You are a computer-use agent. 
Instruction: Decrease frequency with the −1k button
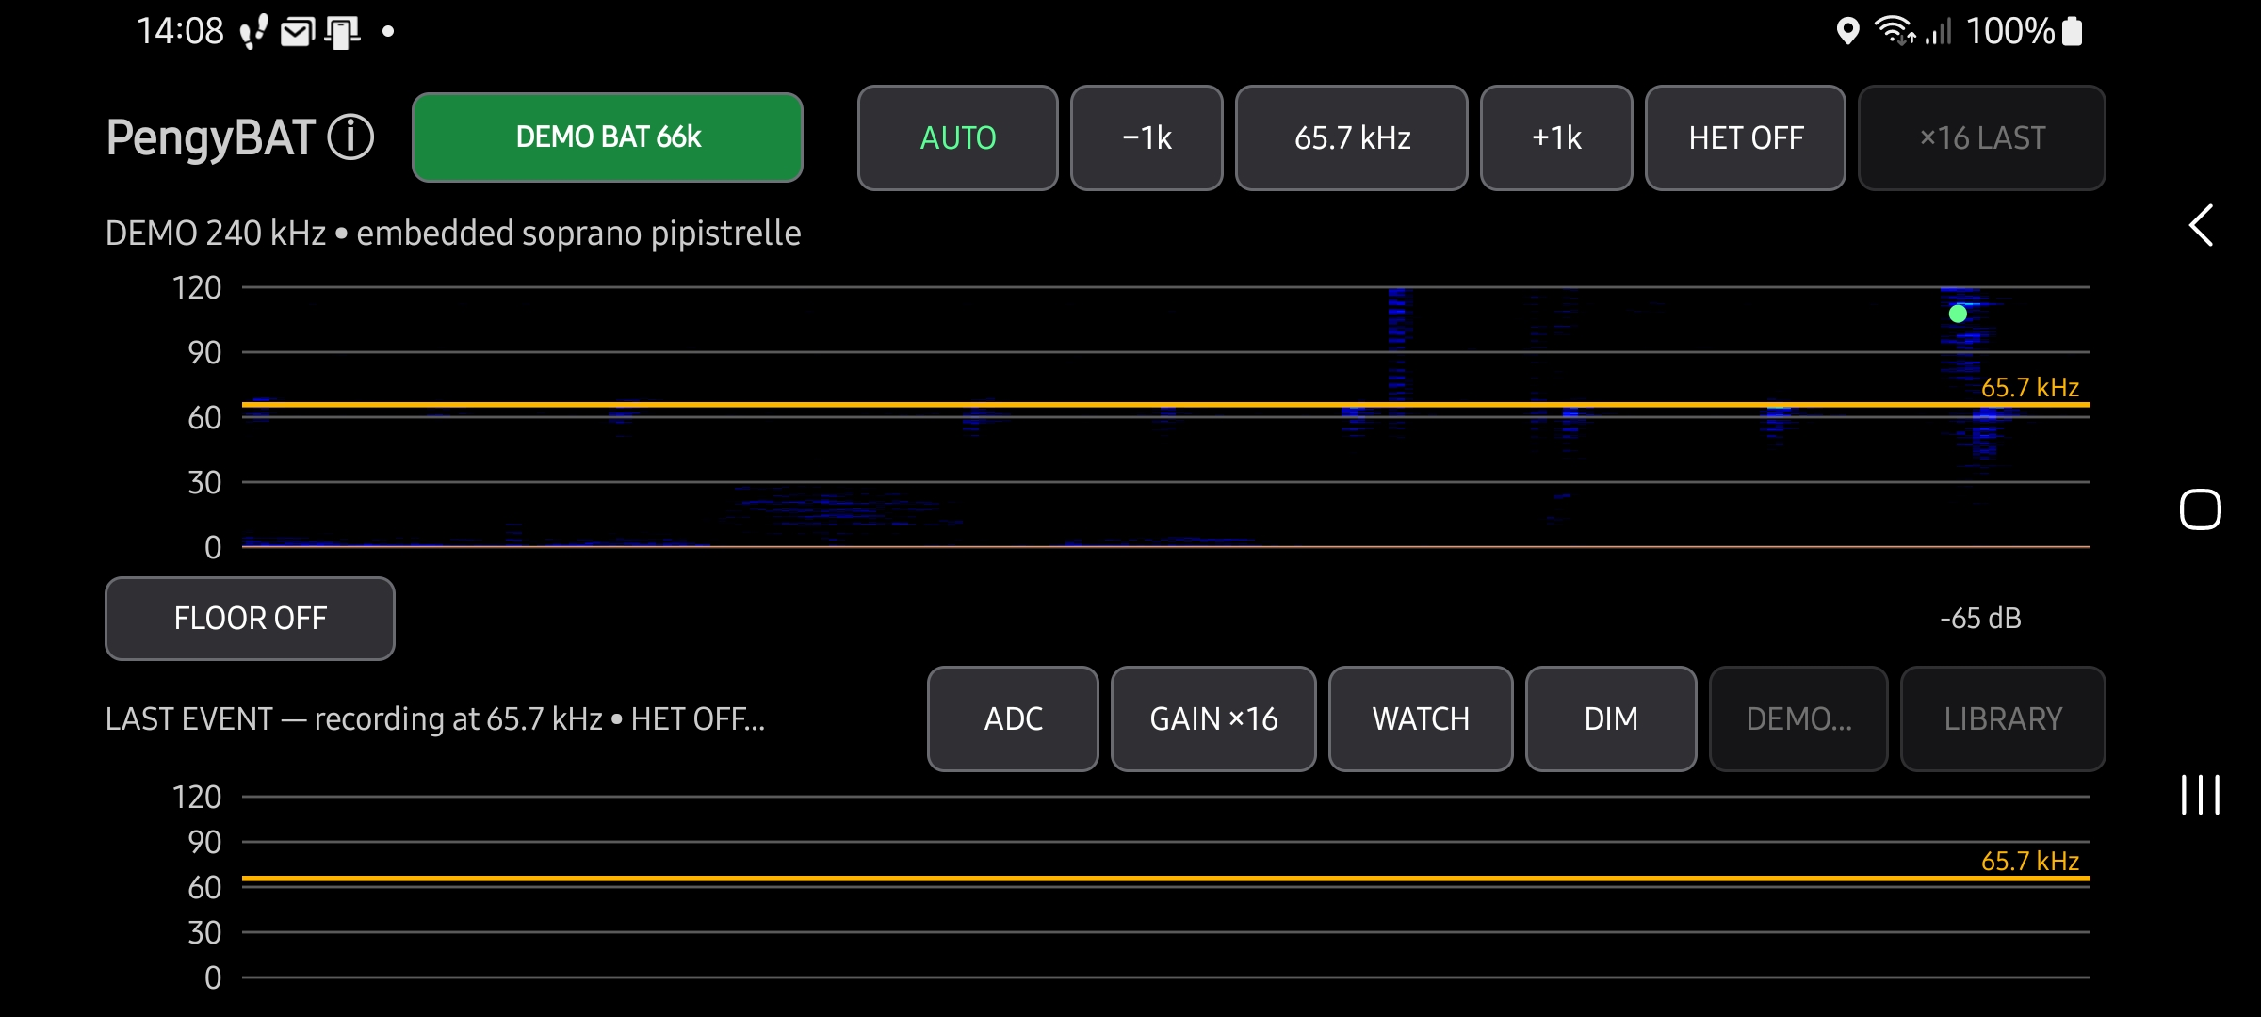click(x=1147, y=137)
